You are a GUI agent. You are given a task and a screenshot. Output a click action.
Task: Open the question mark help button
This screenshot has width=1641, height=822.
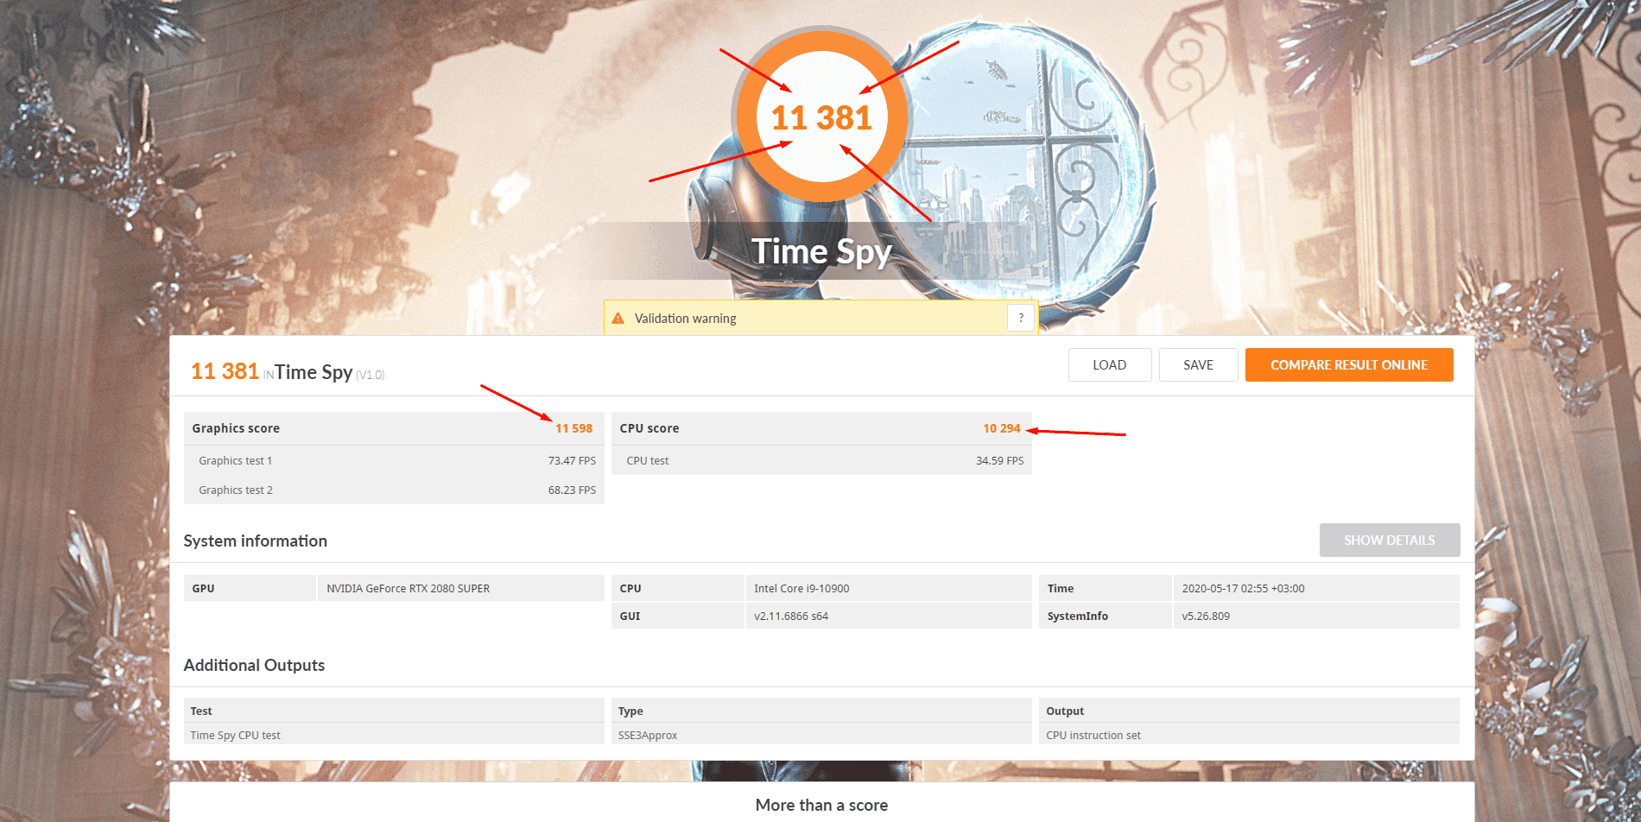(1020, 318)
